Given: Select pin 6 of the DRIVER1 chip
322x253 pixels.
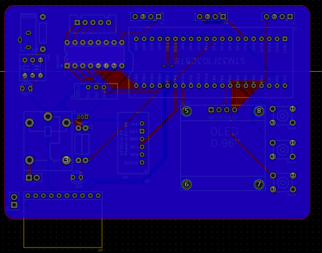Looking at the screenshot, I should point(106,66).
